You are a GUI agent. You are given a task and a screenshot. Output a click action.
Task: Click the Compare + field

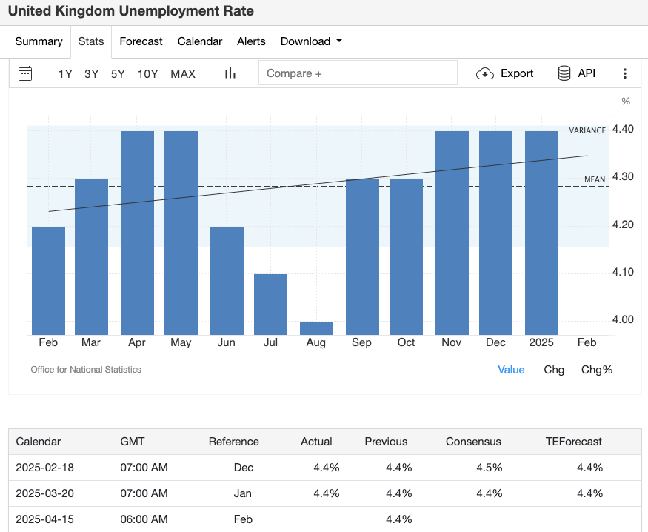click(x=358, y=73)
